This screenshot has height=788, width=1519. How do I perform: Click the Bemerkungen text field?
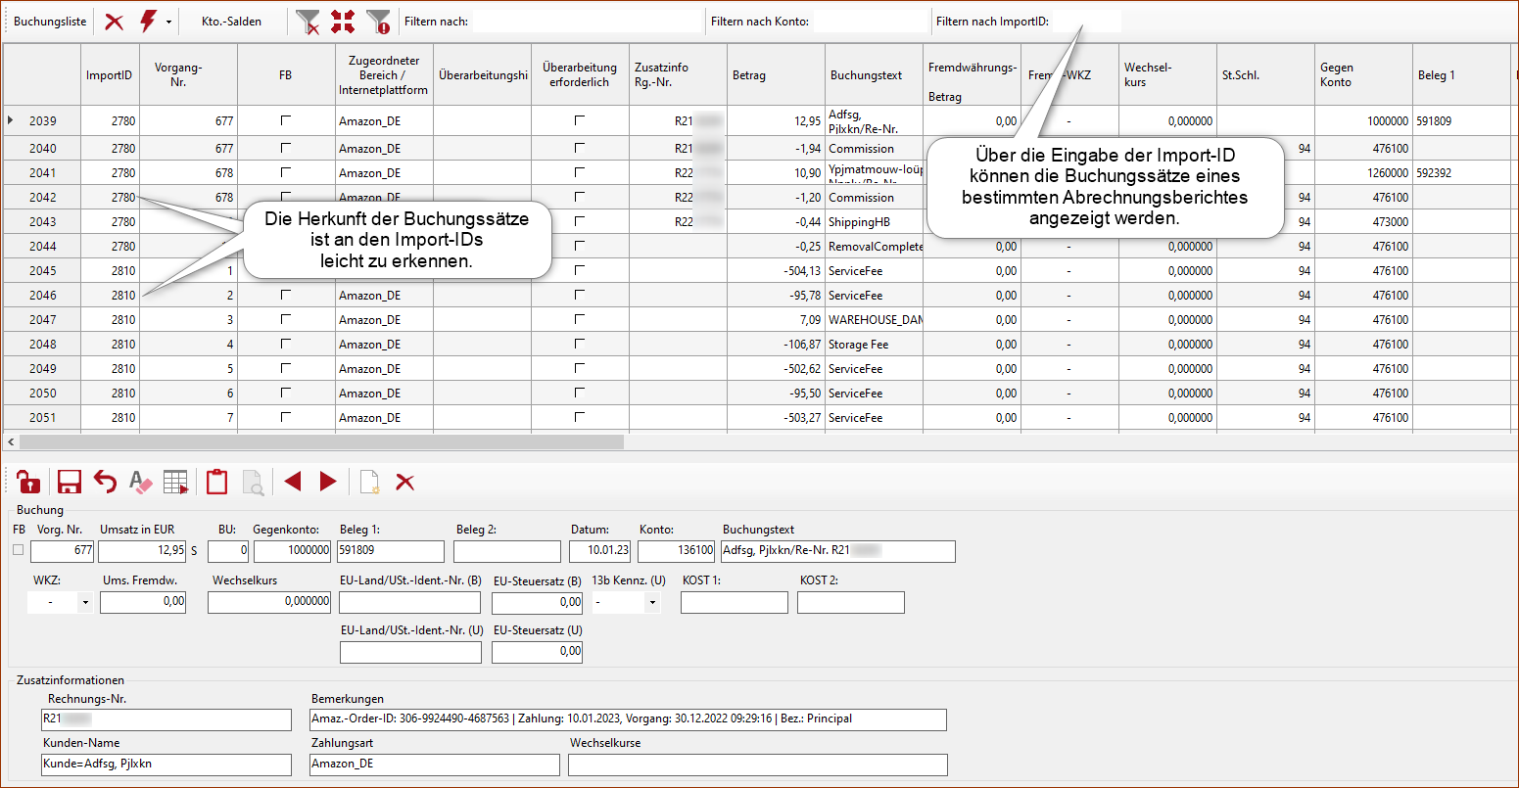click(629, 719)
